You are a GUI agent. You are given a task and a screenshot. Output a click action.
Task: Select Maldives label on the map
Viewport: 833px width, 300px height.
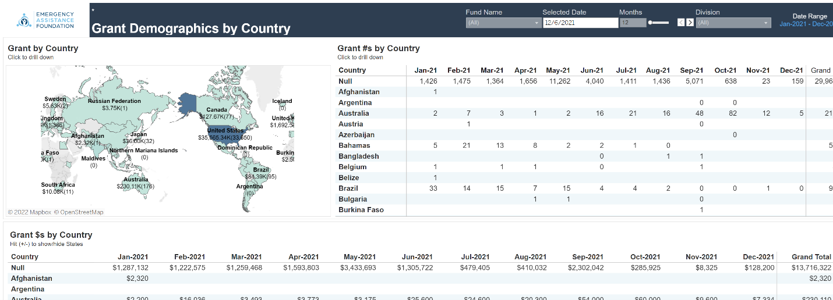click(x=93, y=159)
